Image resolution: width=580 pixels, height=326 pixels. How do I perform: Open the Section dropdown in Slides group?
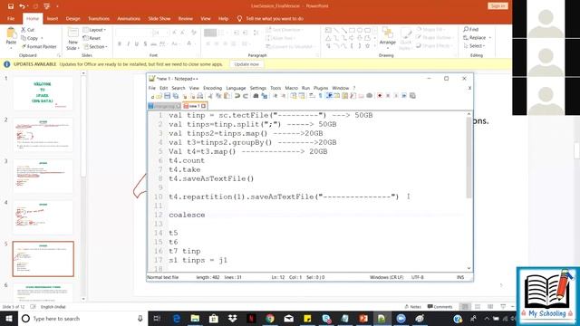coord(95,46)
